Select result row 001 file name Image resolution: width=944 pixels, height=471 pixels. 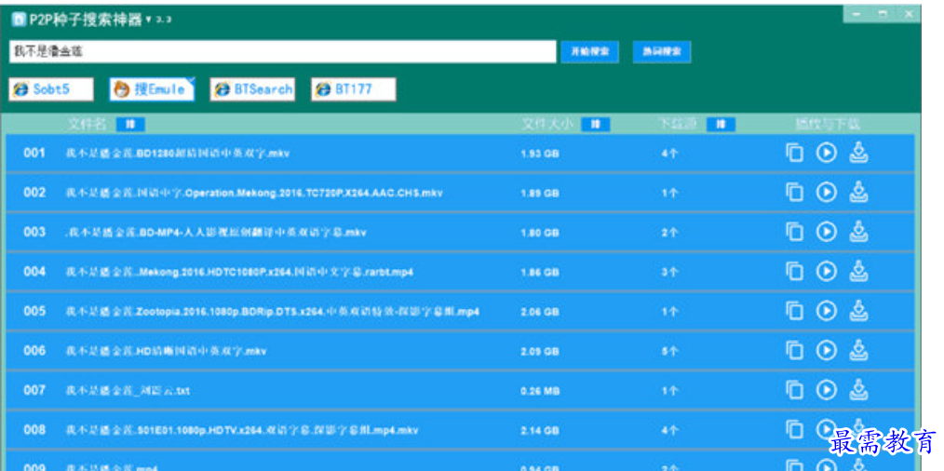[178, 153]
